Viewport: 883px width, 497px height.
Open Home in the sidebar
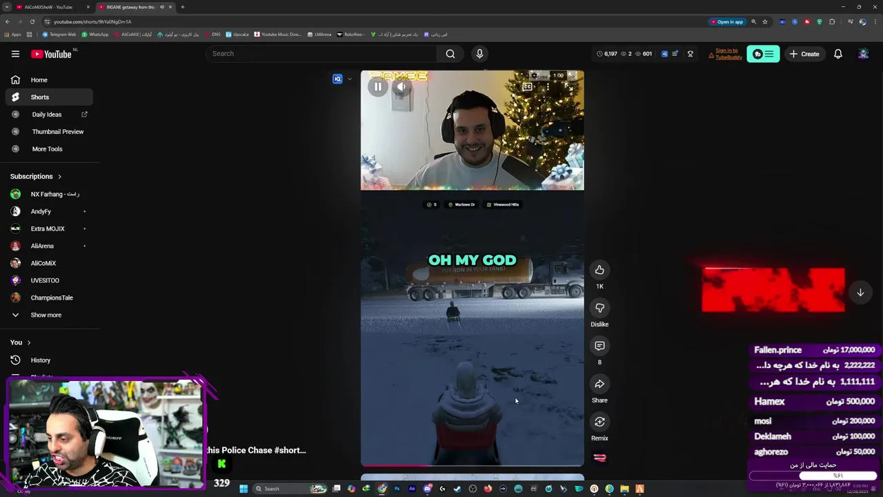(x=48, y=80)
